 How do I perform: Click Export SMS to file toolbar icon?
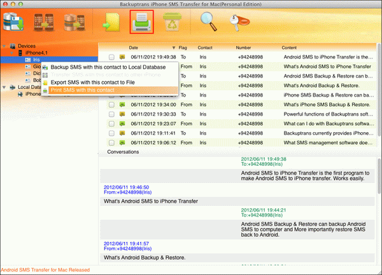(x=111, y=22)
